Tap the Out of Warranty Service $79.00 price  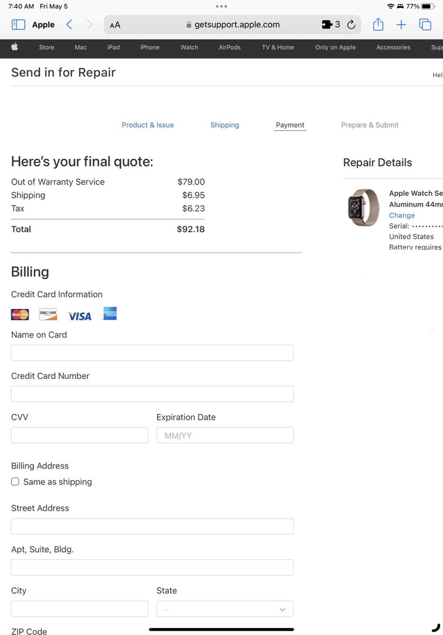(x=191, y=182)
